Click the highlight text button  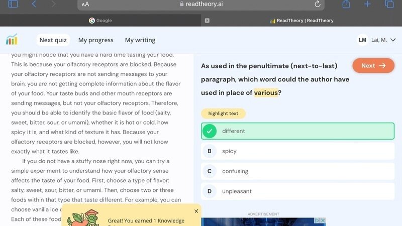223,114
